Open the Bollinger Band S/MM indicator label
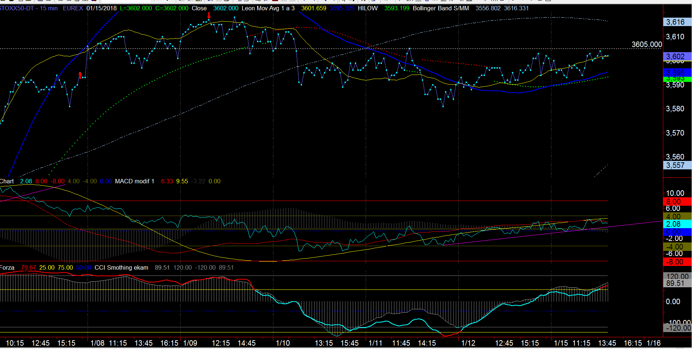The height and width of the screenshot is (349, 692). coord(441,8)
